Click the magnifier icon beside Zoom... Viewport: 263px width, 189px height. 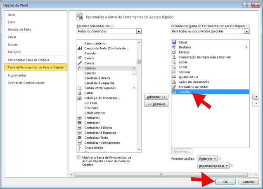(174, 67)
